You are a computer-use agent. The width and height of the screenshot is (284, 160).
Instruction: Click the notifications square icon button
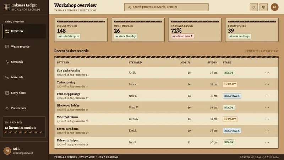click(254, 7)
